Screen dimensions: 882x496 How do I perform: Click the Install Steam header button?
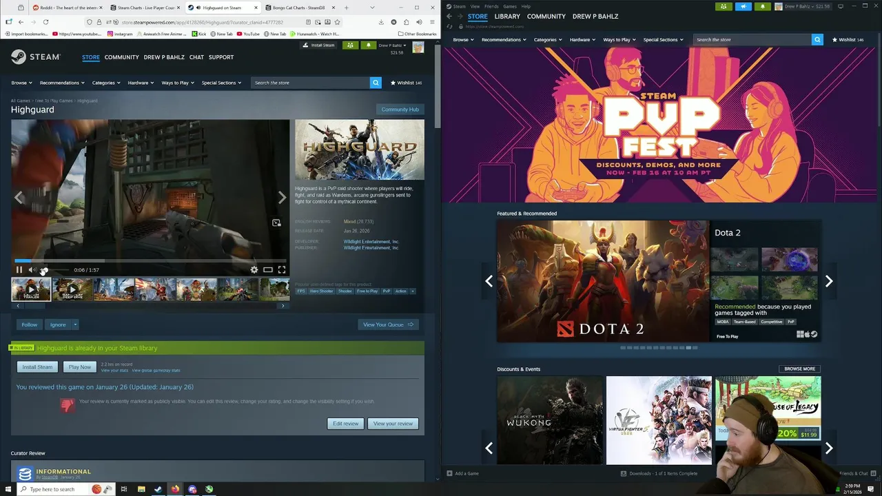[319, 45]
